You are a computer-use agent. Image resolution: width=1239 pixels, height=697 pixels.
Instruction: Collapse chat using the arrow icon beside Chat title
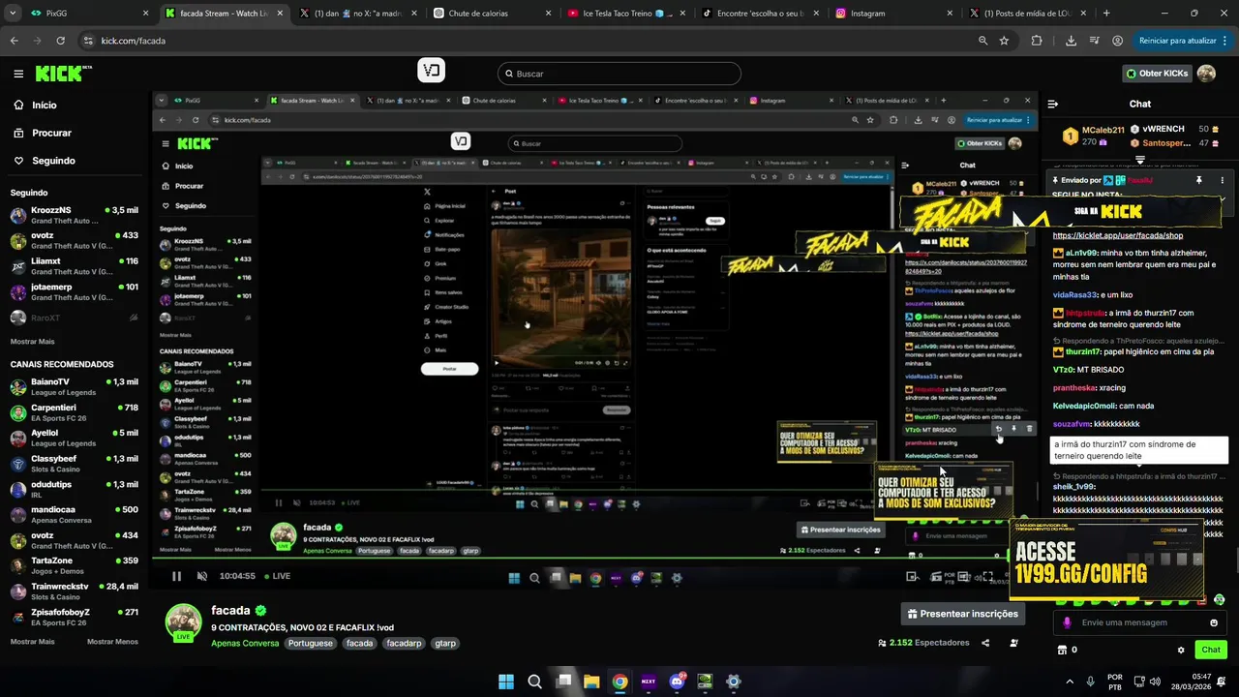(x=1052, y=104)
